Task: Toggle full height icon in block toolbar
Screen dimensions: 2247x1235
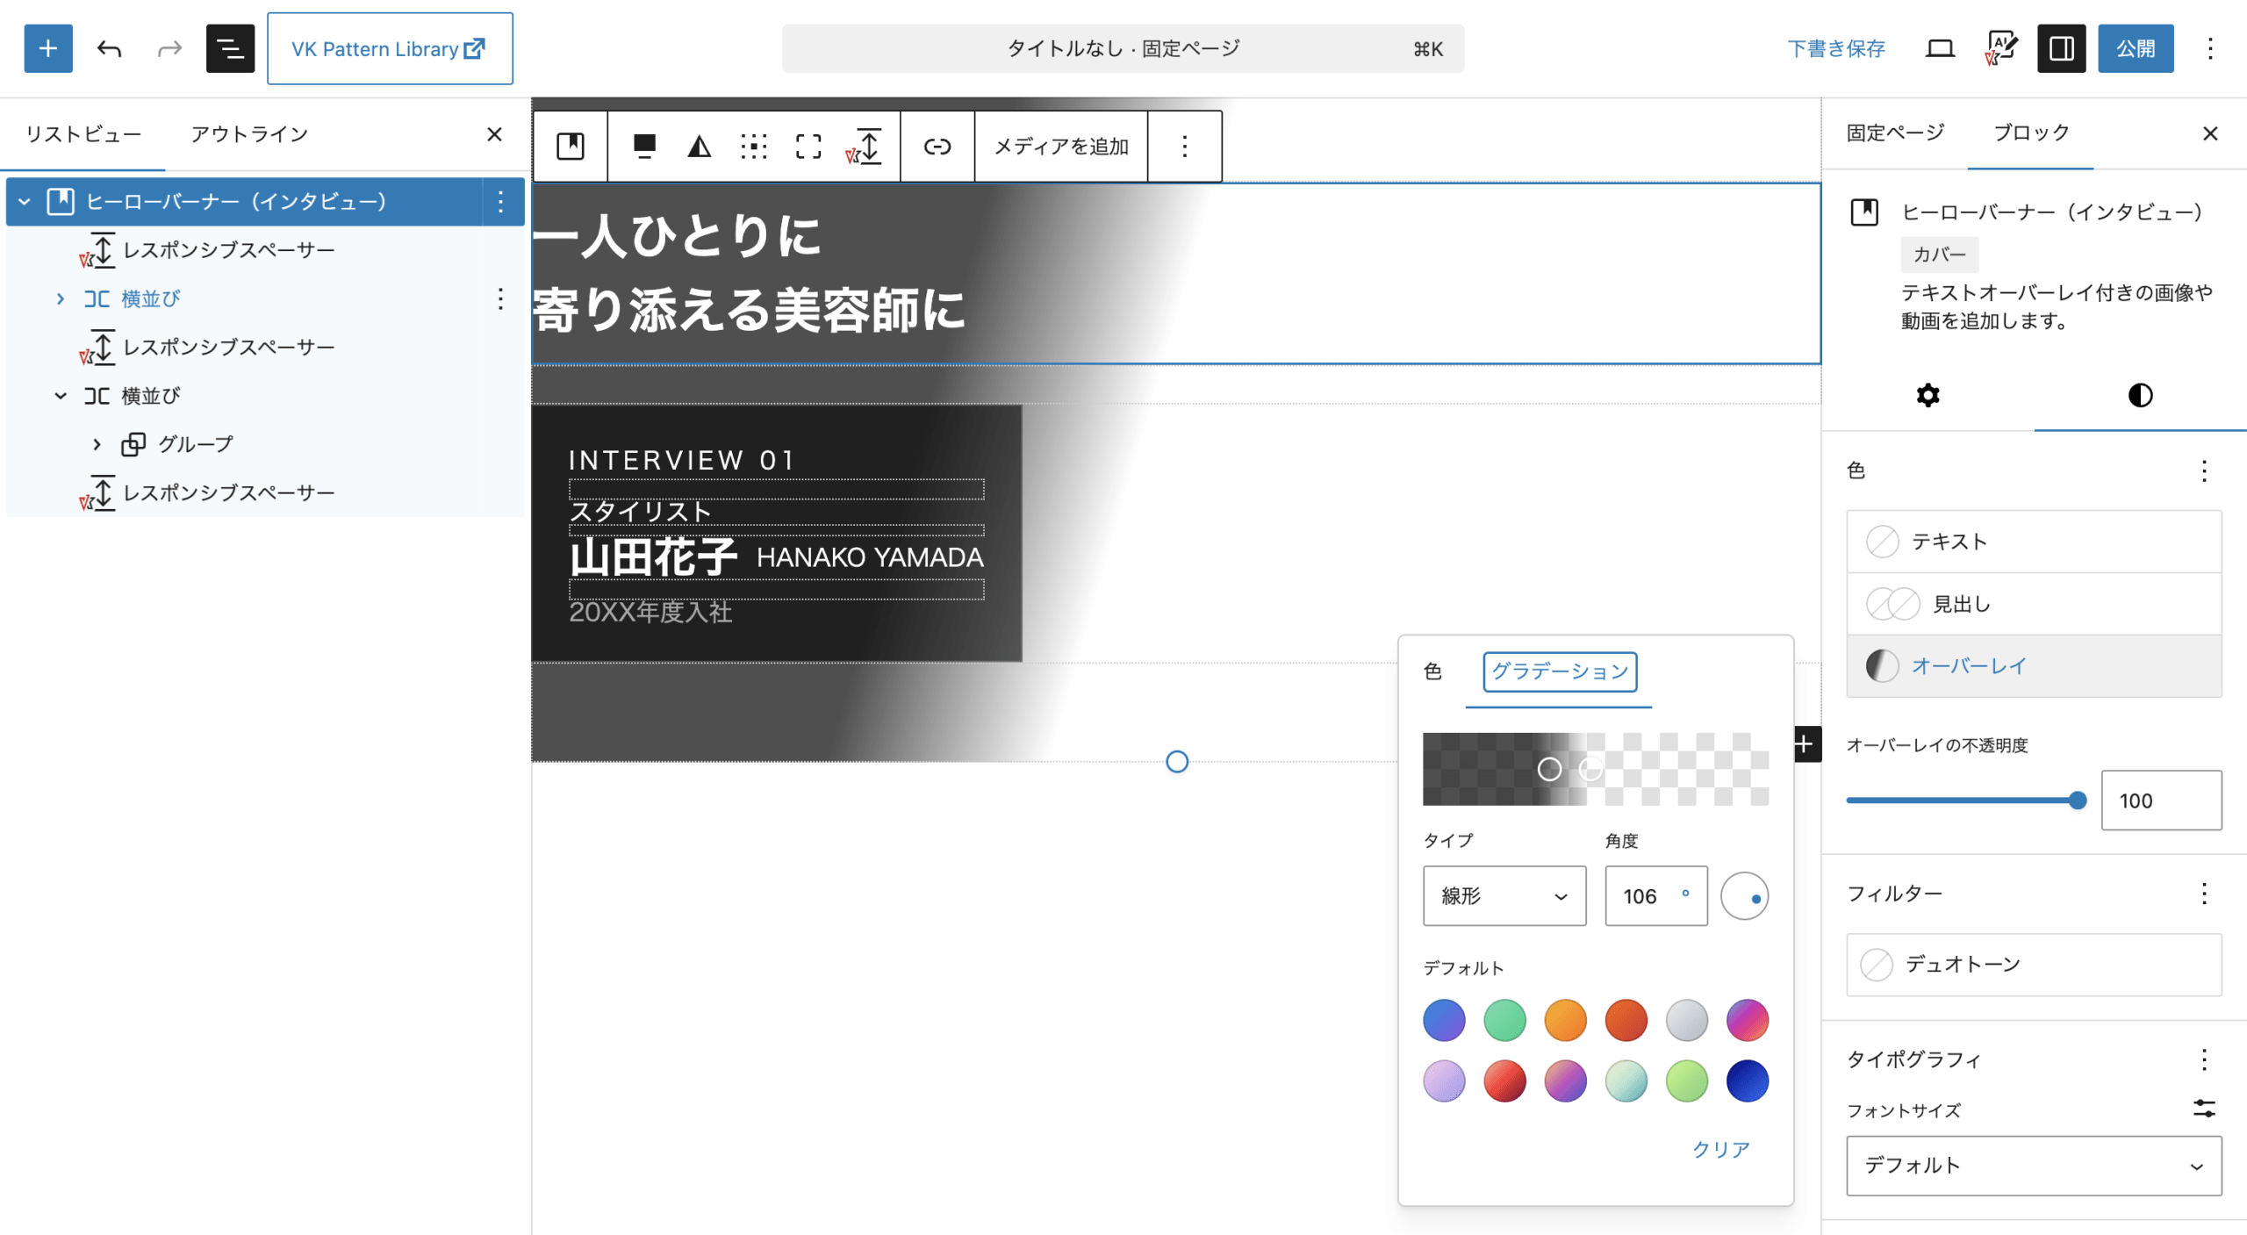Action: pos(808,146)
